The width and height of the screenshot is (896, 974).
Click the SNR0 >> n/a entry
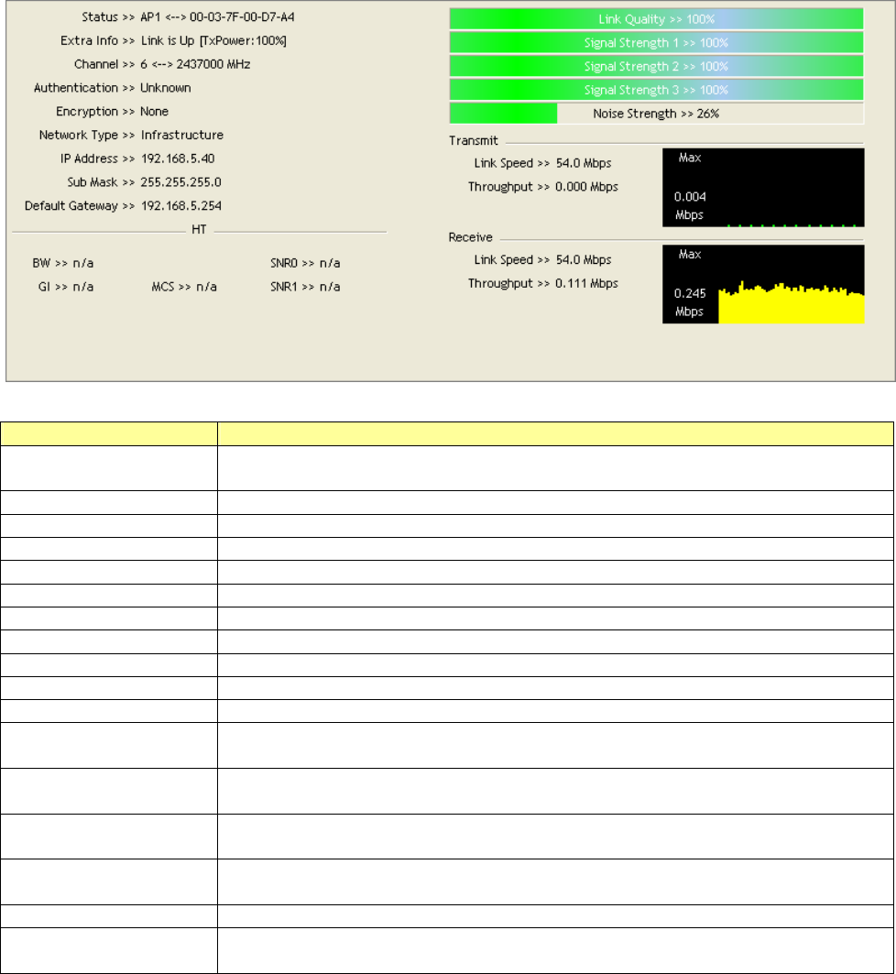(x=305, y=263)
